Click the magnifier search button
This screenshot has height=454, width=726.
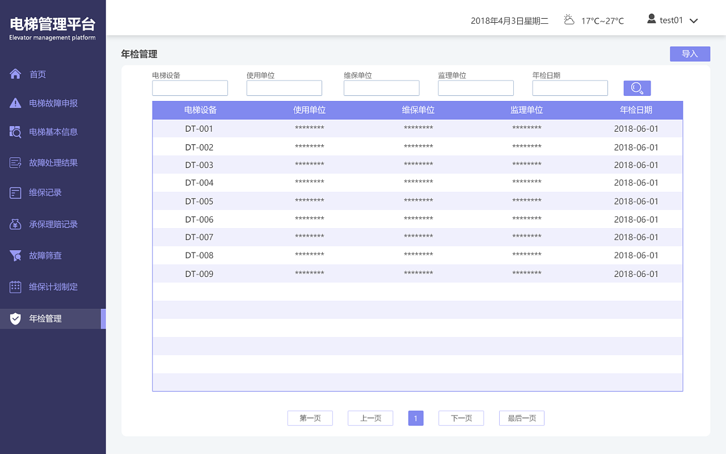coord(637,88)
